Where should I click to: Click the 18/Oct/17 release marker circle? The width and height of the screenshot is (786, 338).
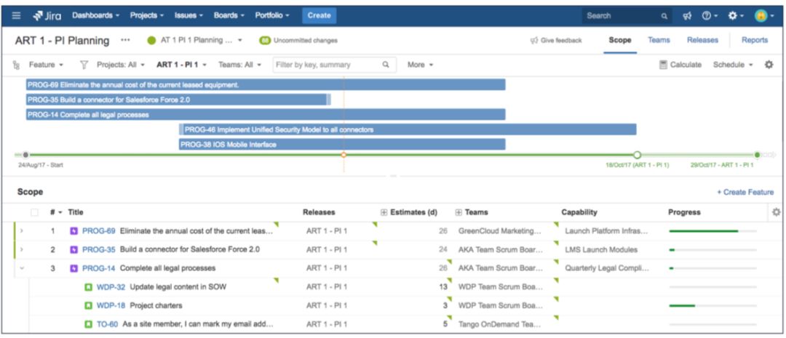(x=637, y=155)
